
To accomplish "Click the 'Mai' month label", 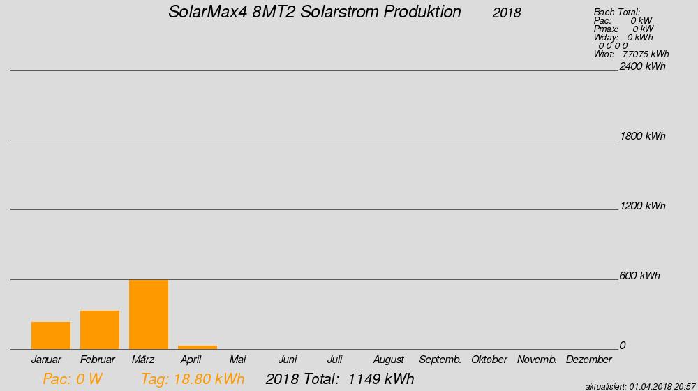I will point(238,360).
